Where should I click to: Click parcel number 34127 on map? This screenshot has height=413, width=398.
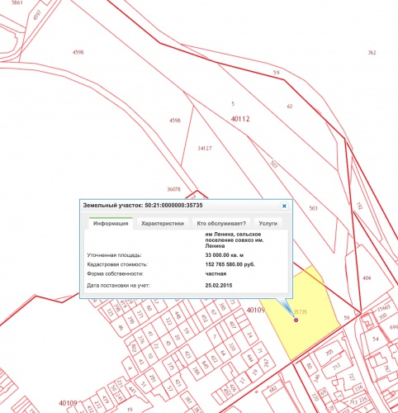pos(205,149)
